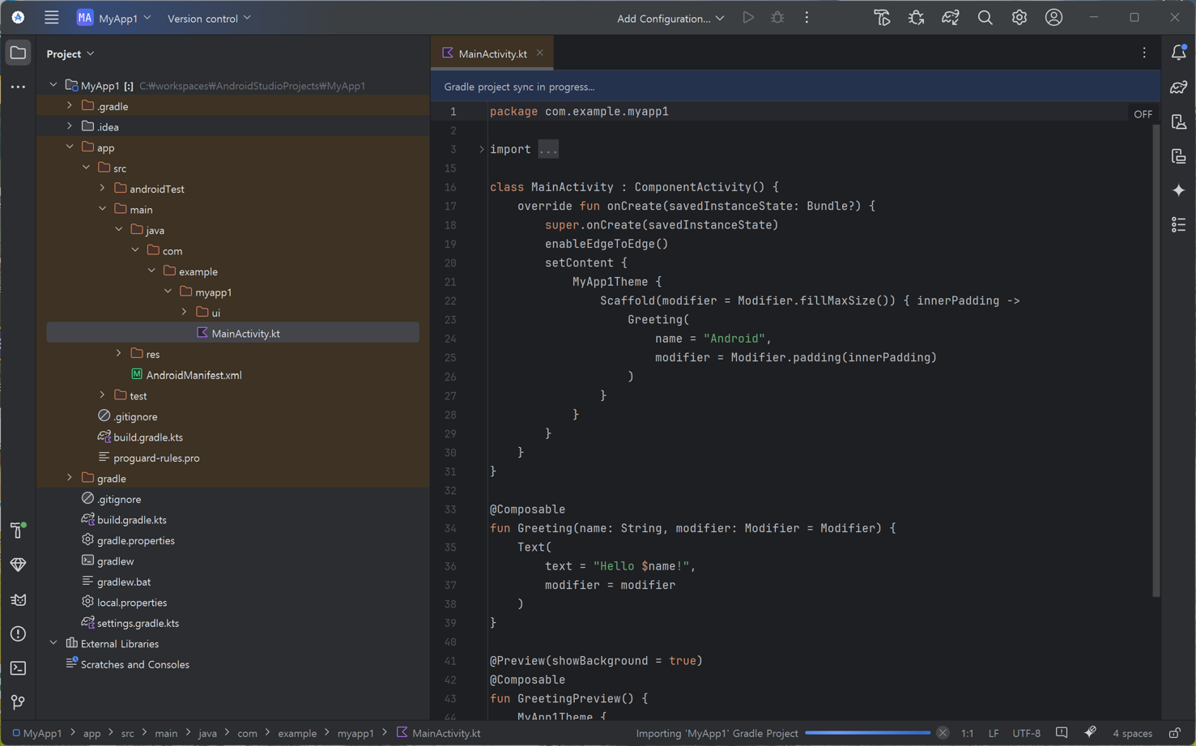
Task: Click Gradle import progress bar
Action: pos(868,733)
